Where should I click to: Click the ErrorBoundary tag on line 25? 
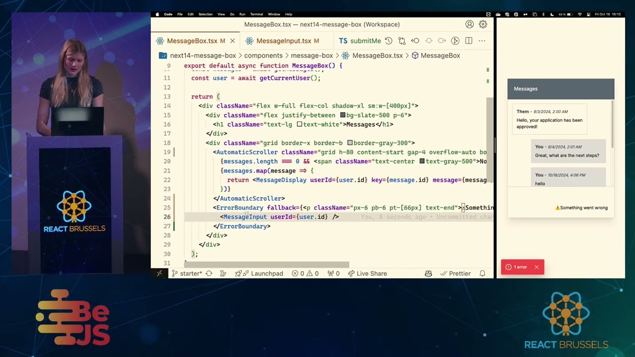[x=240, y=208]
